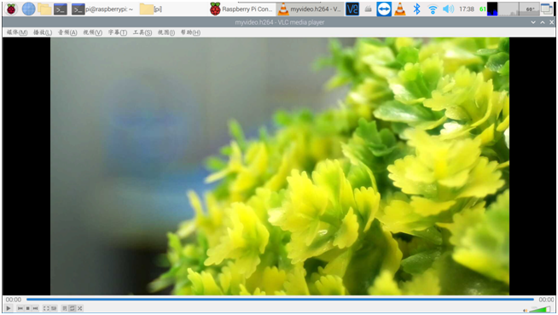Mute audio using the small speaker icon
The width and height of the screenshot is (558, 315).
pos(526,311)
